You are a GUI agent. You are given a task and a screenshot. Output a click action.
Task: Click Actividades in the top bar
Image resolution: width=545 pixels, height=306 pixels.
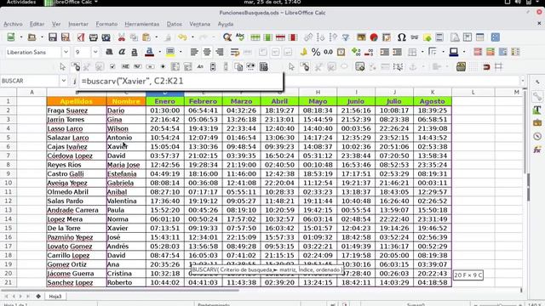pos(21,2)
